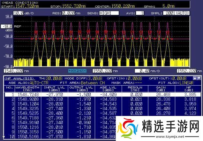Screen dimensions: 203x141
Task: Select row 9 wavelength 1550.3158
Action: click(x=28, y=132)
